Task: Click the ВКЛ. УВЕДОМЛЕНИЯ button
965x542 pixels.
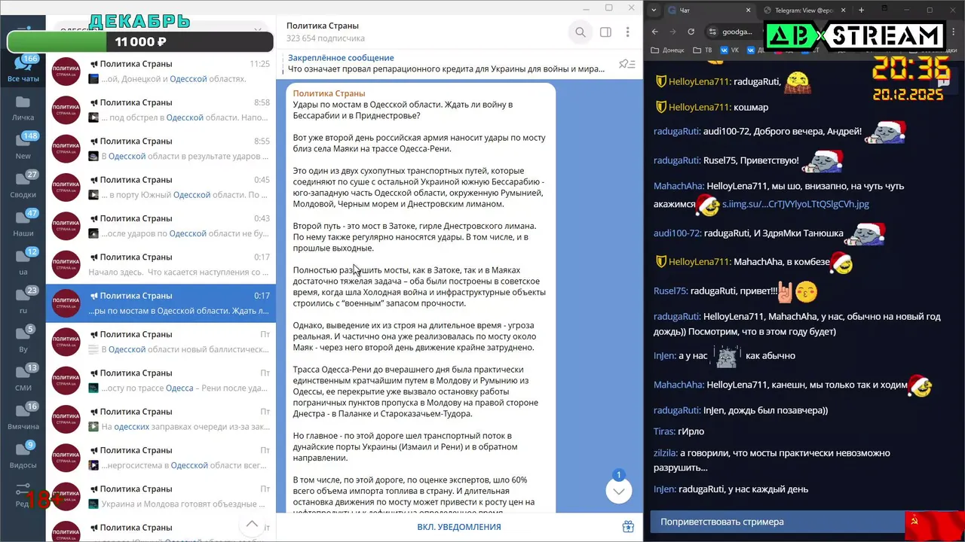Action: (x=458, y=527)
